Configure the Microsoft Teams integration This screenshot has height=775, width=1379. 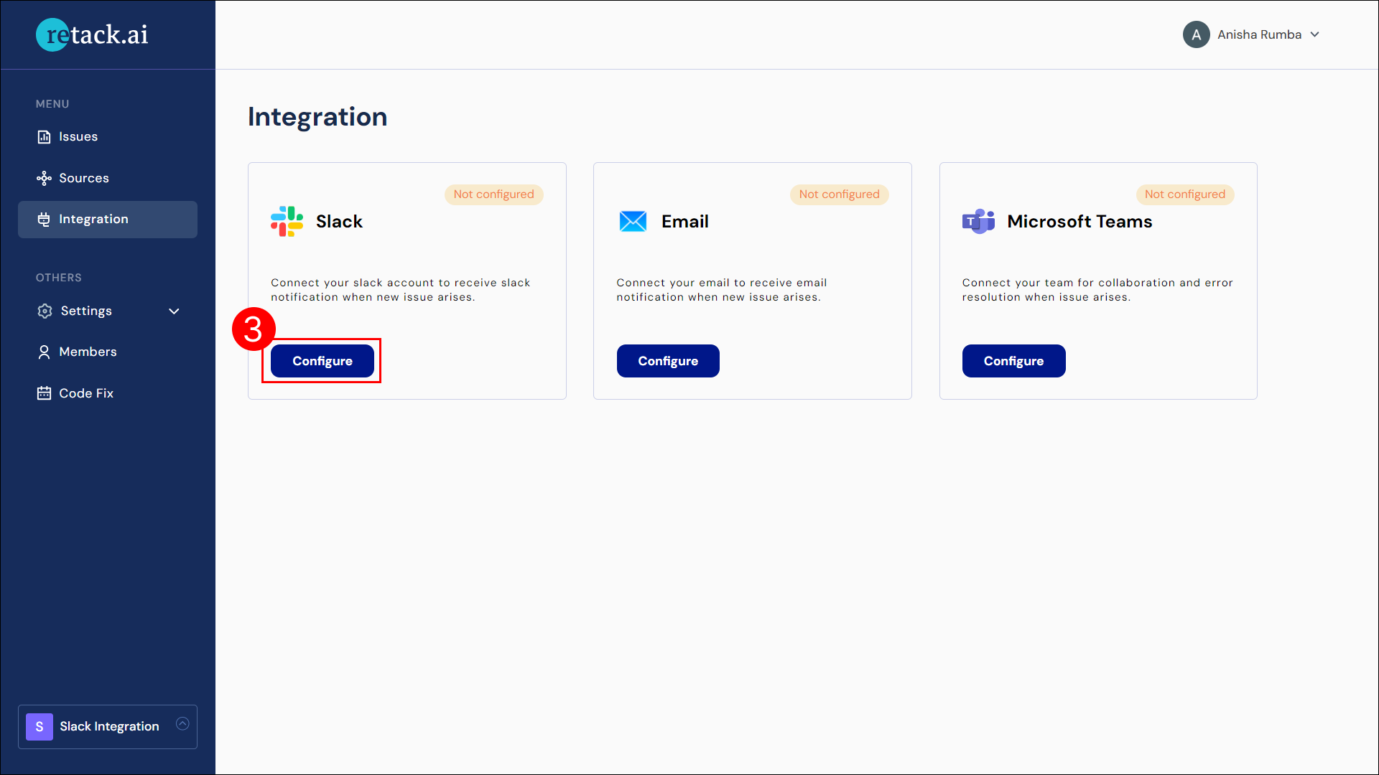coord(1013,360)
